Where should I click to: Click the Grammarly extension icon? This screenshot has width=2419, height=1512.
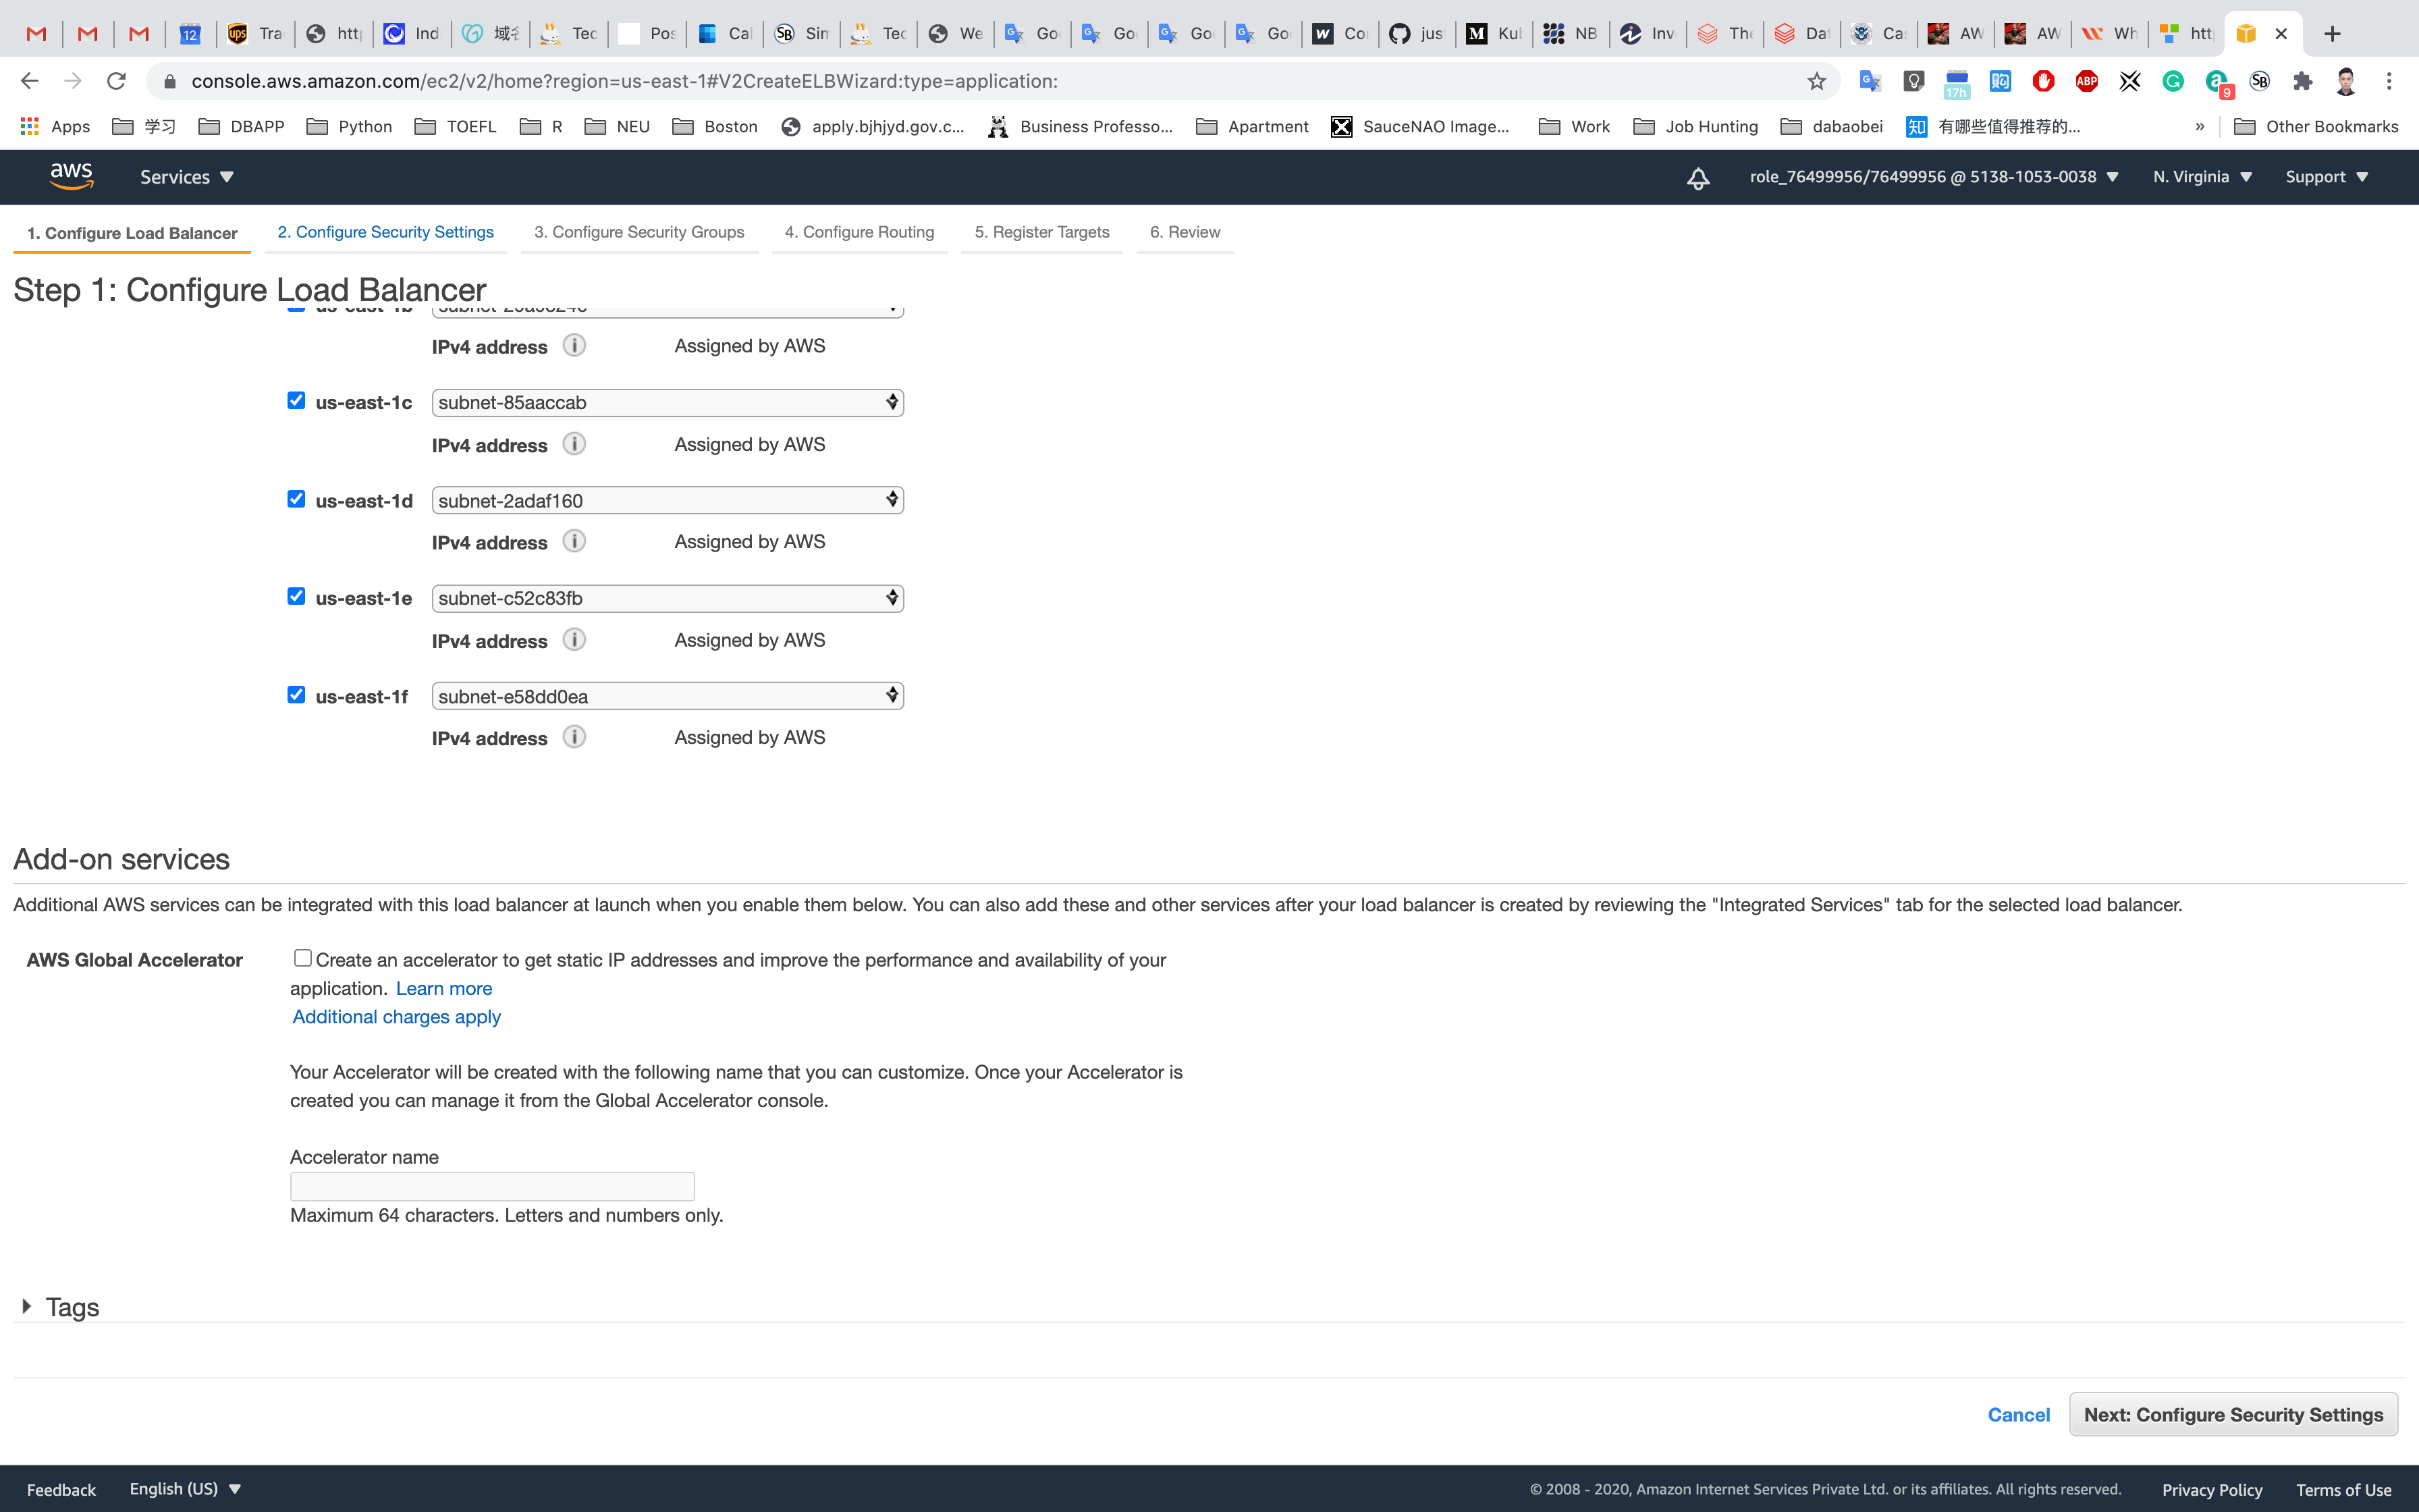(x=2172, y=81)
